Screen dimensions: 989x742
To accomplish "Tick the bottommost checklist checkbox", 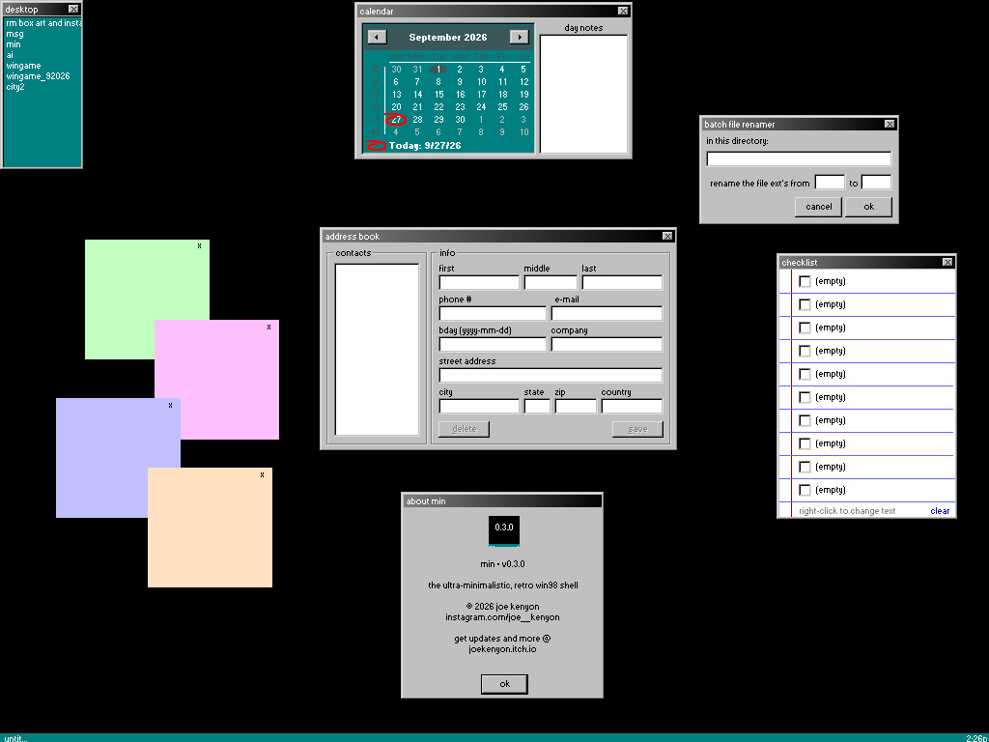I will pos(805,490).
